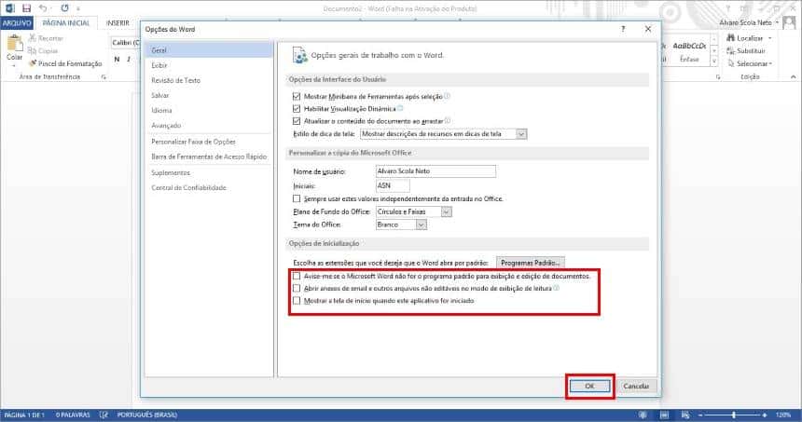This screenshot has height=422, width=802.
Task: Enable Mostrar a tela de início checkbox
Action: coord(297,301)
